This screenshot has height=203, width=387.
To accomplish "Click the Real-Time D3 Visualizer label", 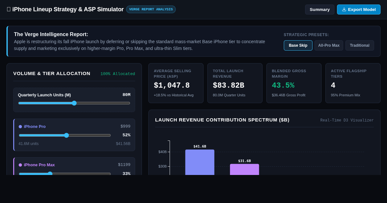I will click(347, 121).
